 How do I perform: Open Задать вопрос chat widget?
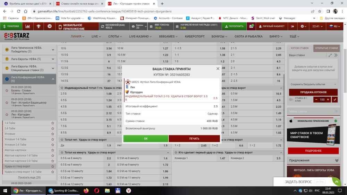298,182
